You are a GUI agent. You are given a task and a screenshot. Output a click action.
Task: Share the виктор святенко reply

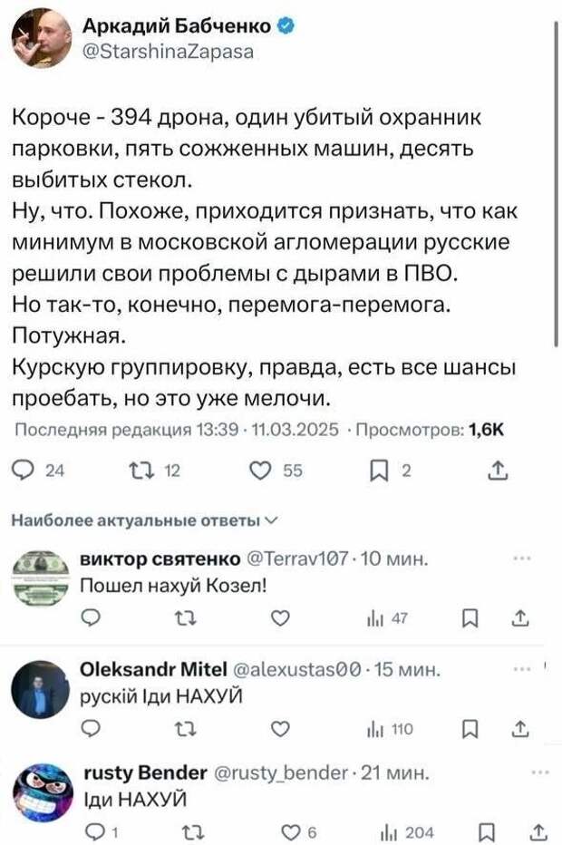[520, 618]
